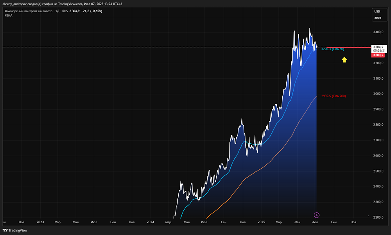The width and height of the screenshot is (391, 235).
Task: Click the 2024 label on time axis
Action: [x=151, y=222]
